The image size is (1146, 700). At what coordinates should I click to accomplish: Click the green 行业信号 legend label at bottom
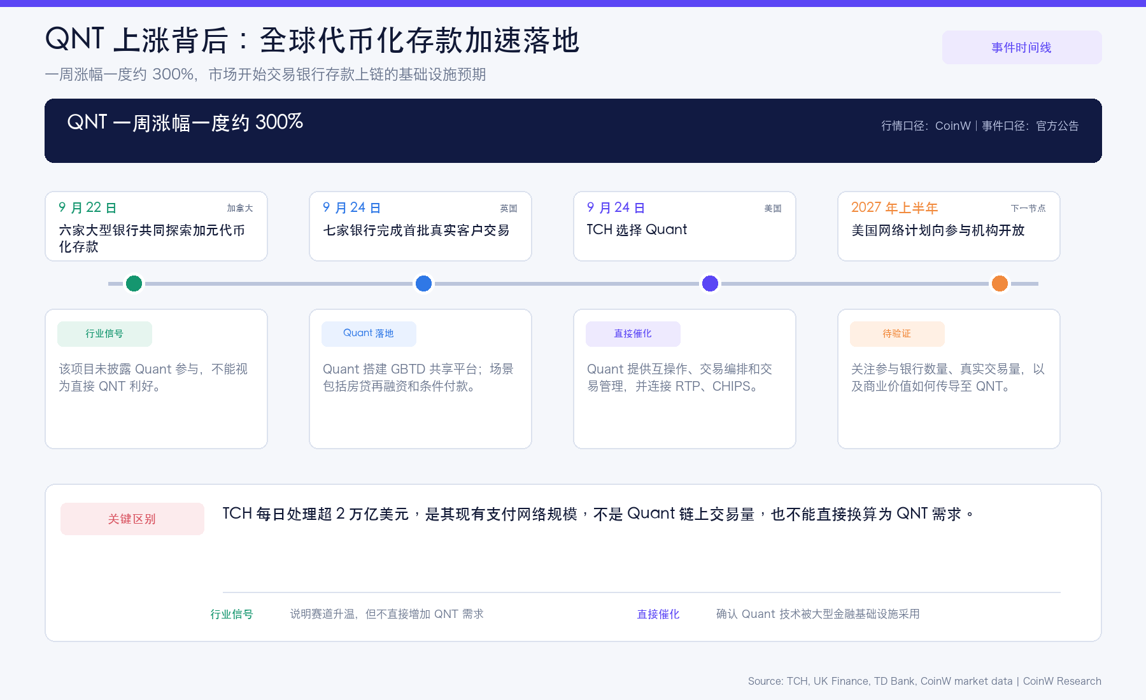pos(232,614)
